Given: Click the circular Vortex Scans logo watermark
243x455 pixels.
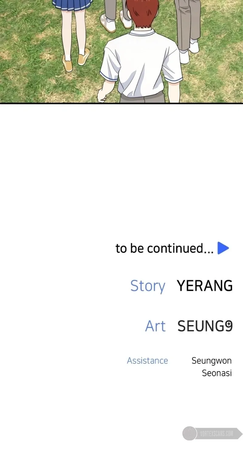Looking at the screenshot, I should (x=190, y=433).
